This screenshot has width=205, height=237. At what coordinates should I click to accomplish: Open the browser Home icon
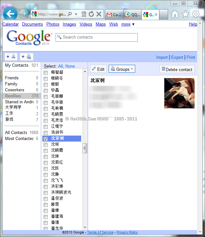[175, 14]
